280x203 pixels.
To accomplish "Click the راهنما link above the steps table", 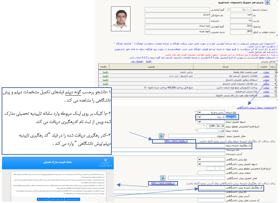I will pos(149,61).
